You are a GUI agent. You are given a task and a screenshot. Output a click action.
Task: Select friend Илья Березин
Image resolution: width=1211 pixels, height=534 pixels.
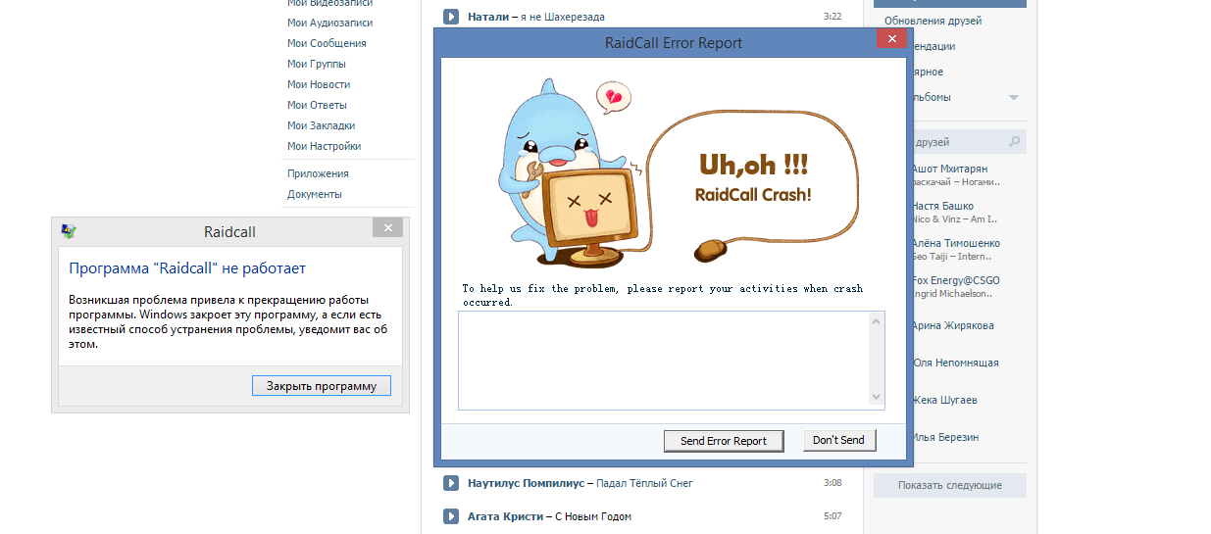945,437
